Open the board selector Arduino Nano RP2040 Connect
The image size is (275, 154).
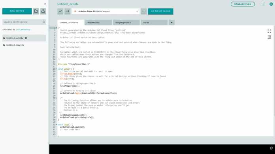pos(105,11)
